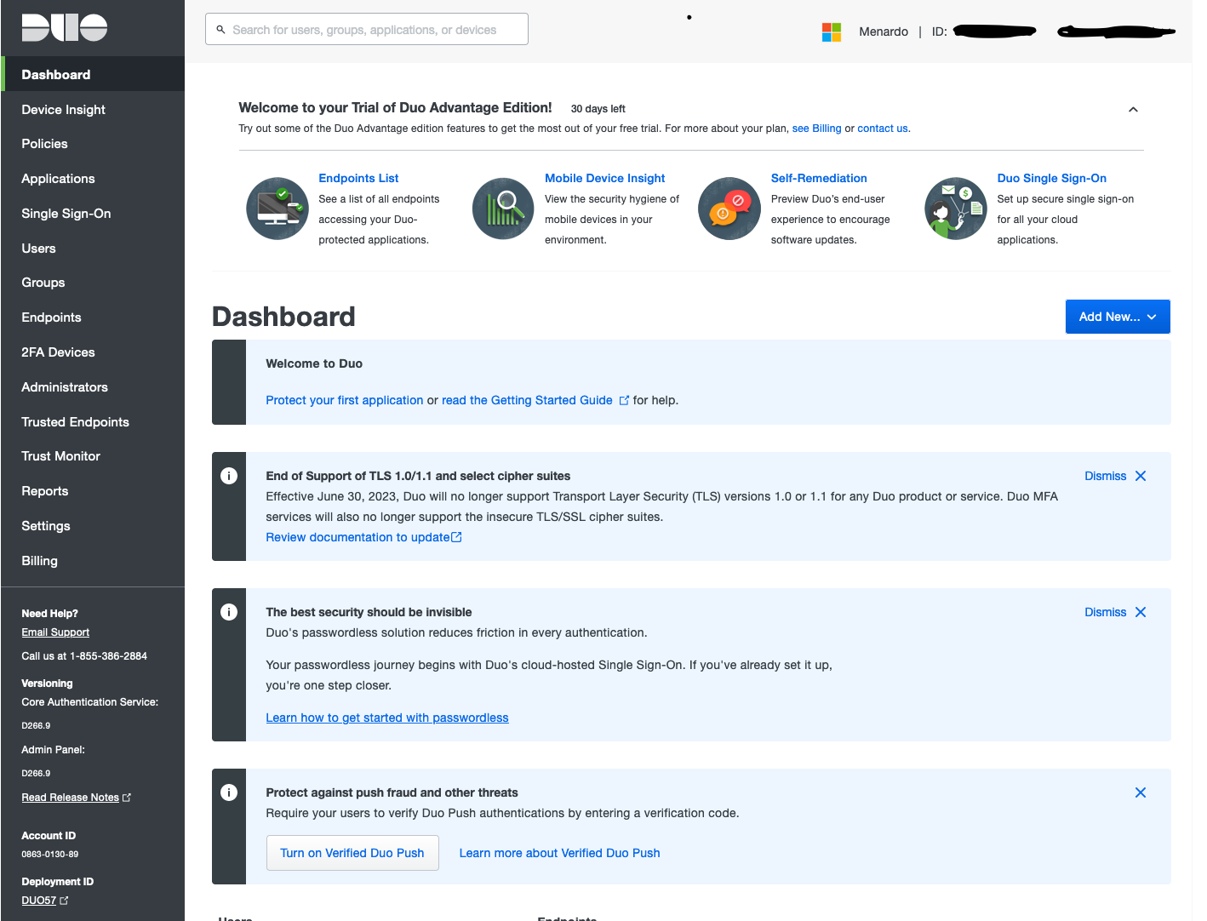Go to Billing in the sidebar
The height and width of the screenshot is (921, 1207).
pyautogui.click(x=94, y=561)
